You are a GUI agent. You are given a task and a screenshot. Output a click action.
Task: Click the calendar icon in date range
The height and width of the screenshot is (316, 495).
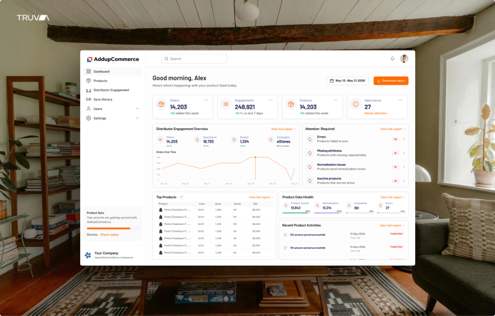[332, 81]
